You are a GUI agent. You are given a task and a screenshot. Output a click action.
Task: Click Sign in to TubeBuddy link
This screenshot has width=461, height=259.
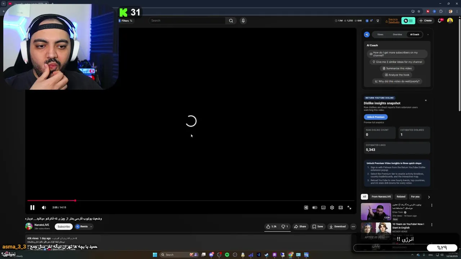393,21
